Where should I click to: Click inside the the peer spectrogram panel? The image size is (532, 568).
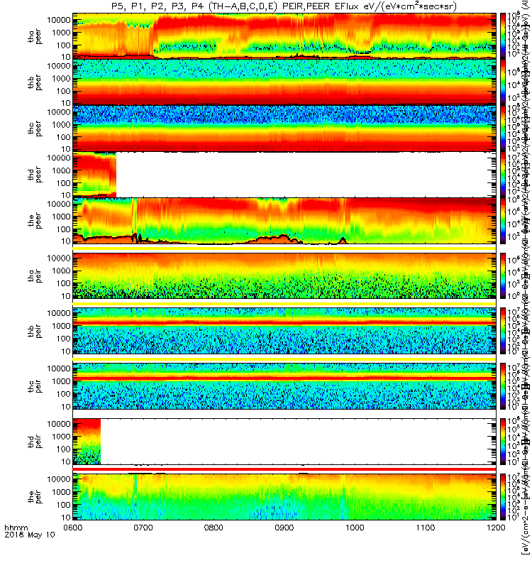(284, 221)
